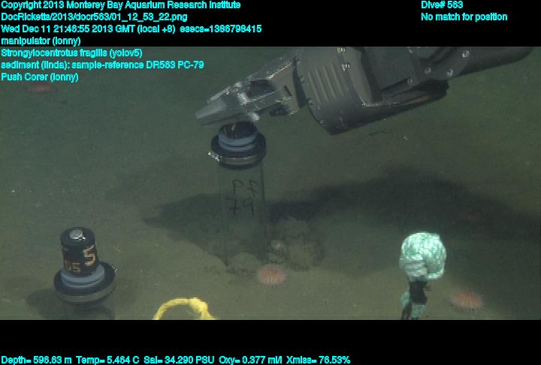Click the annotation 'manipulator (lonny)'
541x365 pixels.
pyautogui.click(x=41, y=41)
